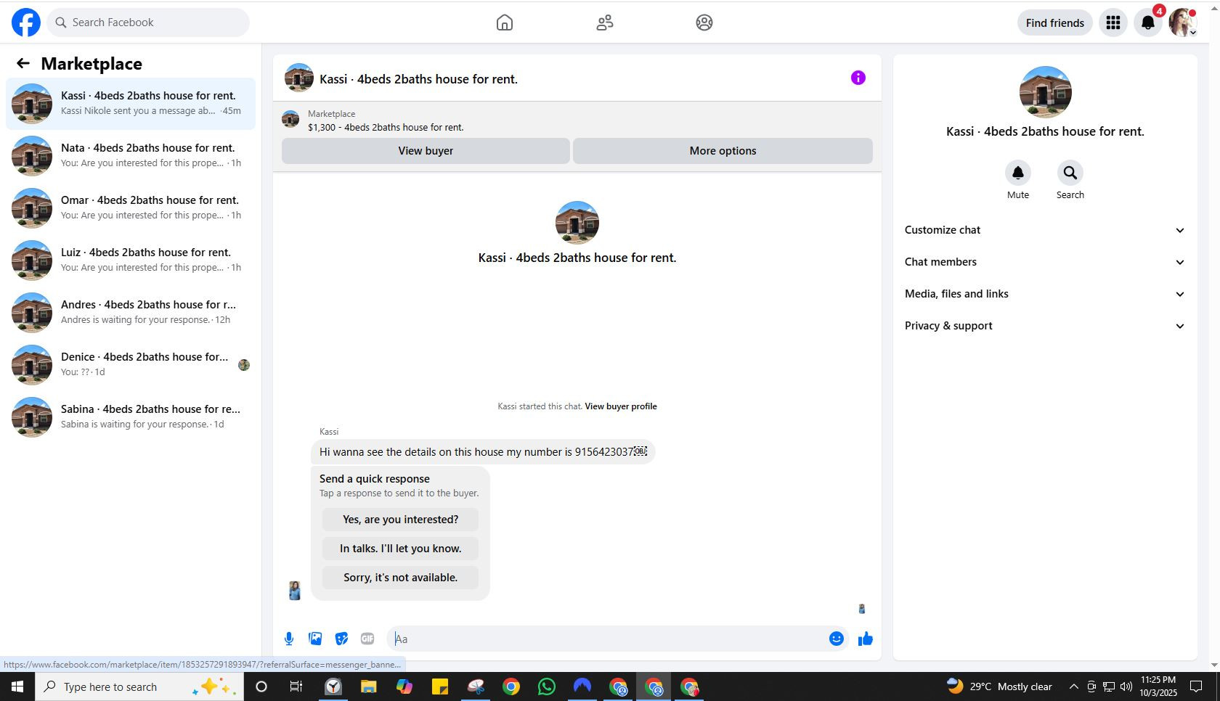Image resolution: width=1220 pixels, height=701 pixels.
Task: Open the house thumbnail in the chat header
Action: point(298,78)
